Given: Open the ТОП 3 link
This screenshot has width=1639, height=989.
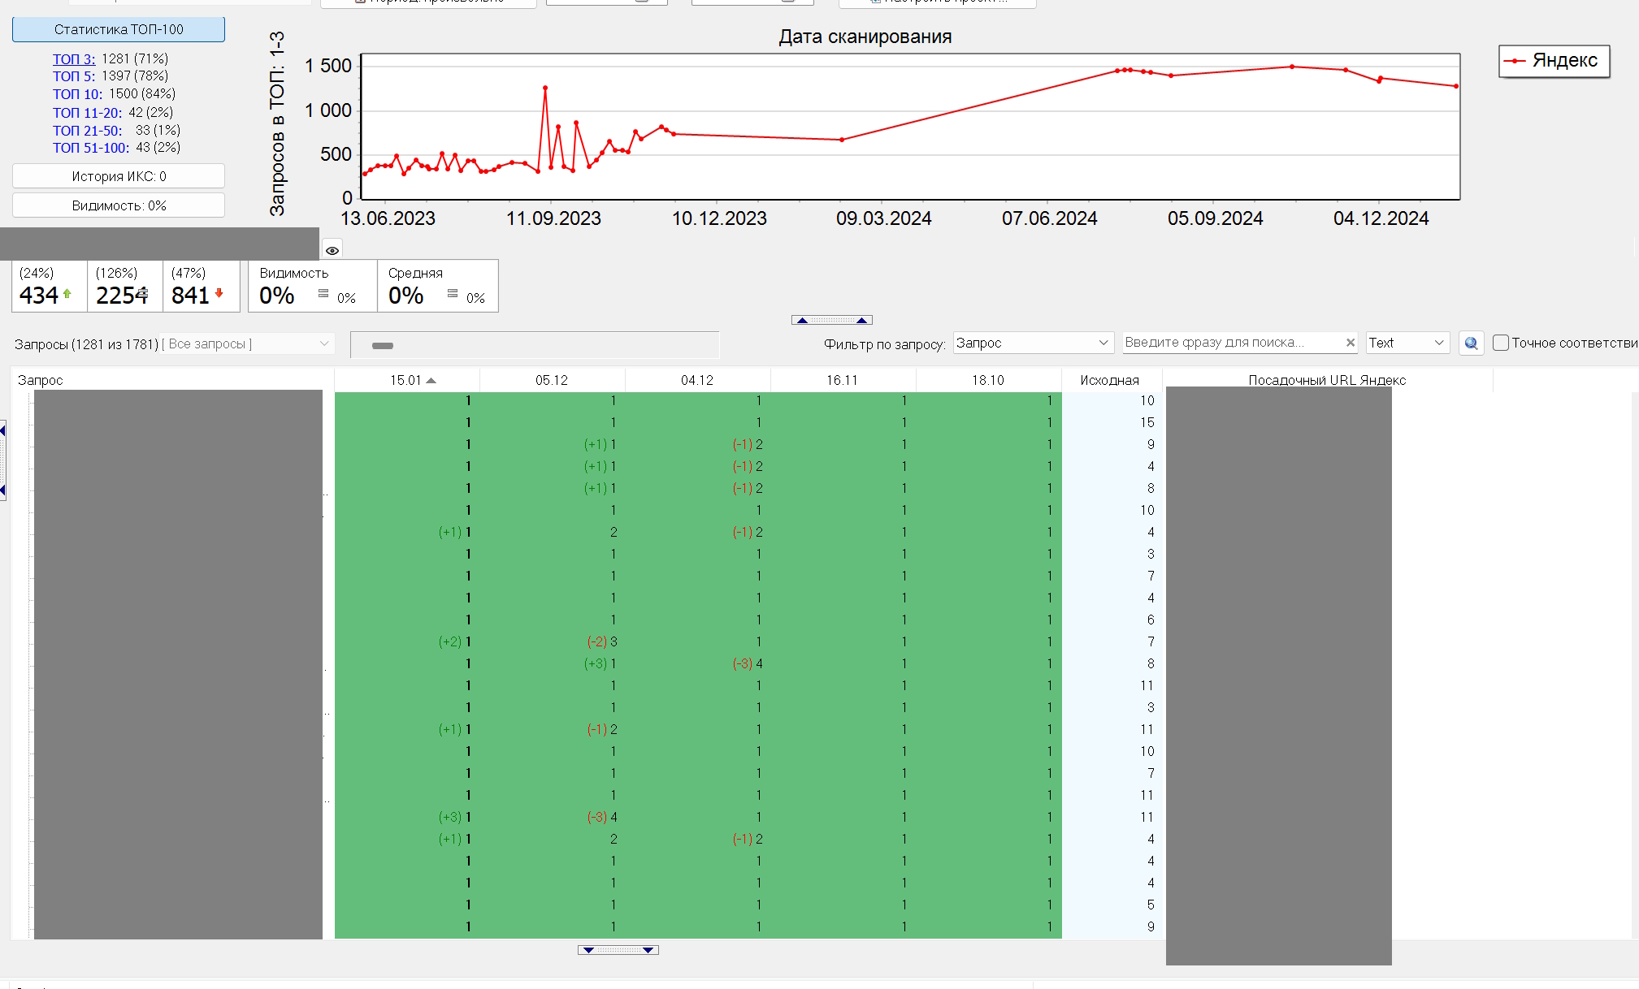Looking at the screenshot, I should (74, 59).
